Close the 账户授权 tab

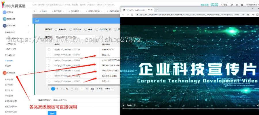point(64,11)
